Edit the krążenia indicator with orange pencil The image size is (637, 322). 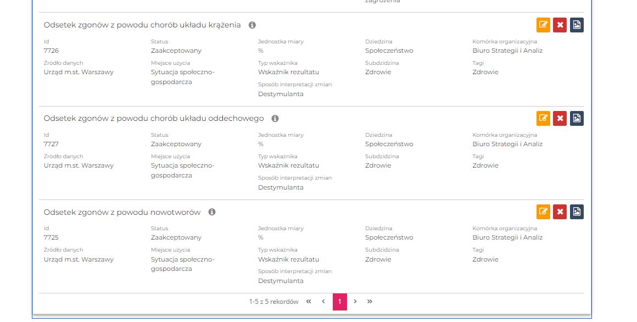543,25
